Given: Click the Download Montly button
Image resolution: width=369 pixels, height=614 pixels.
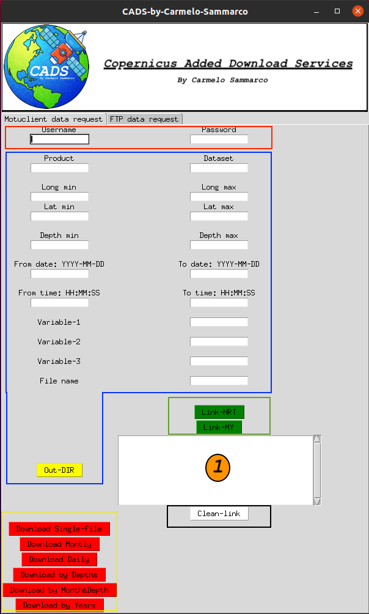Looking at the screenshot, I should click(59, 544).
